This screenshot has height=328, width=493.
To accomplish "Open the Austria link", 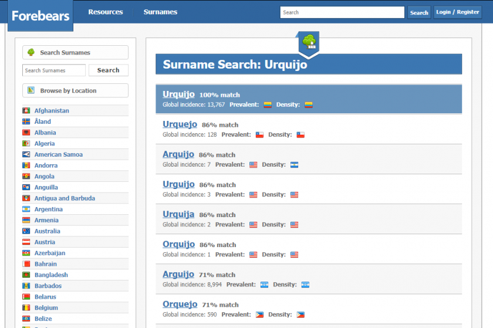I will (x=45, y=242).
